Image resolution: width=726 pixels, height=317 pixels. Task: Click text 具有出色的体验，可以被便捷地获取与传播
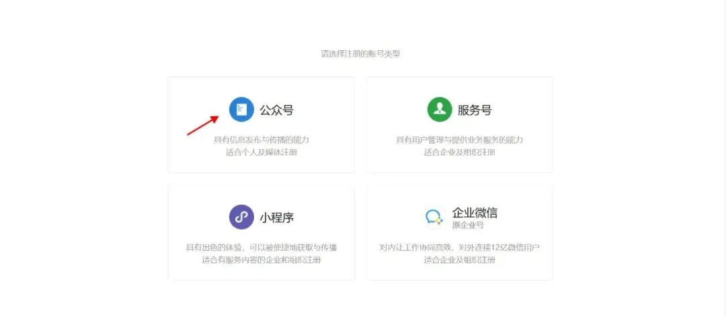click(261, 247)
